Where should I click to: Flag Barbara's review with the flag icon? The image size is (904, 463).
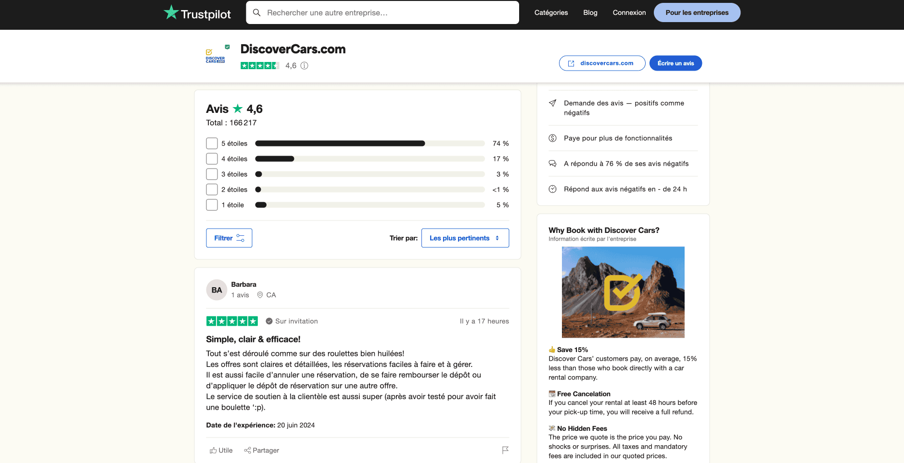(x=505, y=450)
